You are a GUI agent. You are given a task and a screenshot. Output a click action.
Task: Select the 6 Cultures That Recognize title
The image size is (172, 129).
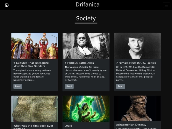coord(31,64)
